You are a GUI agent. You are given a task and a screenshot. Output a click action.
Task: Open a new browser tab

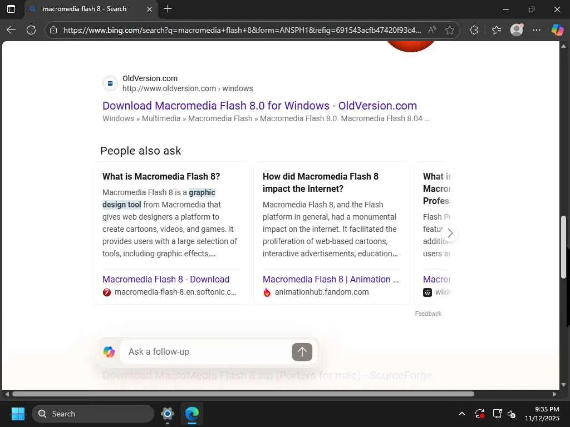tap(168, 9)
